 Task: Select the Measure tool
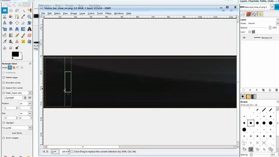[5, 23]
